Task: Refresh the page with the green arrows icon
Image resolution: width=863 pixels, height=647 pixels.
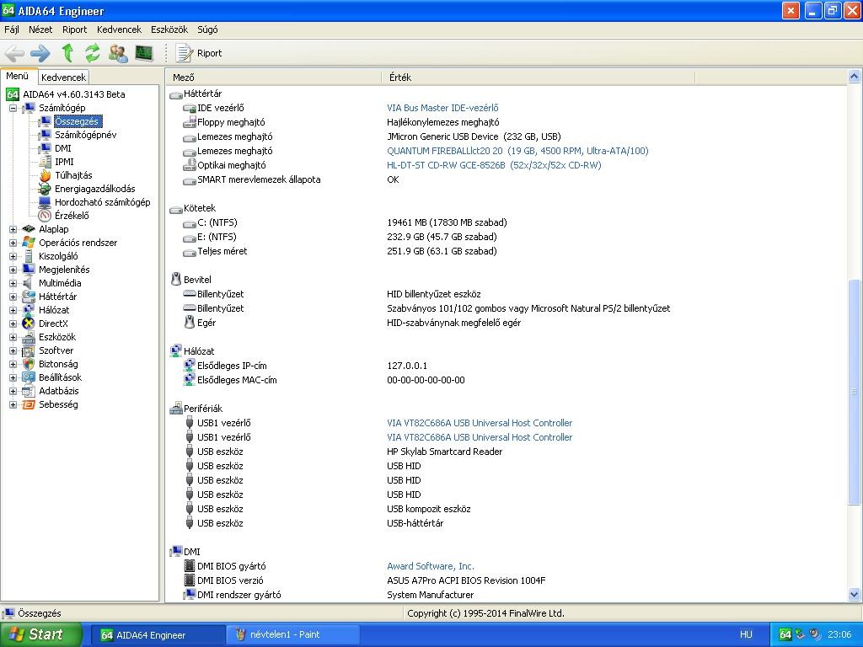Action: coord(93,53)
